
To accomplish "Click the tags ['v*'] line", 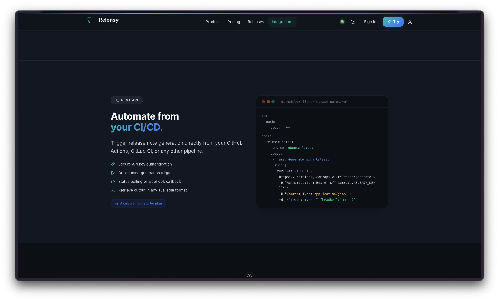I will click(282, 128).
